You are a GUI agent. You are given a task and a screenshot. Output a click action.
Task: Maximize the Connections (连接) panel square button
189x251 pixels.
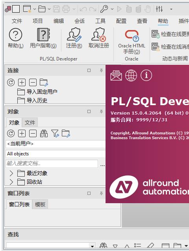pyautogui.click(x=89, y=70)
